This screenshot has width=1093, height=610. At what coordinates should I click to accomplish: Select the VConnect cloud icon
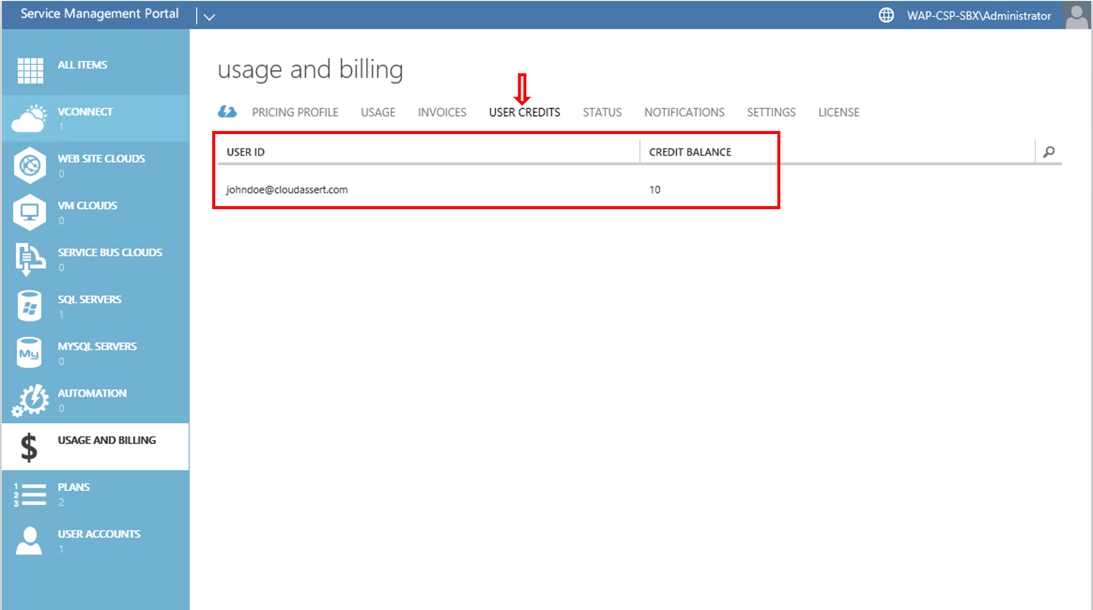coord(29,118)
